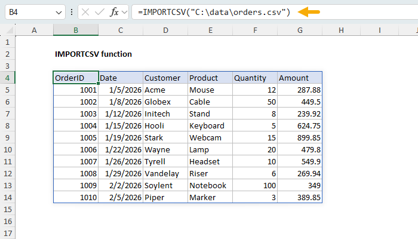Screen dimensions: 418x239
Task: Click the Cancel (X) formula button
Action: [x=85, y=12]
